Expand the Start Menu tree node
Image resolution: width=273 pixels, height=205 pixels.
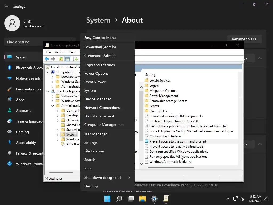[x=58, y=130]
